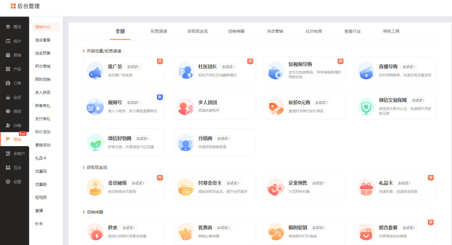Click the 视频号 icon
This screenshot has width=452, height=245.
point(95,106)
